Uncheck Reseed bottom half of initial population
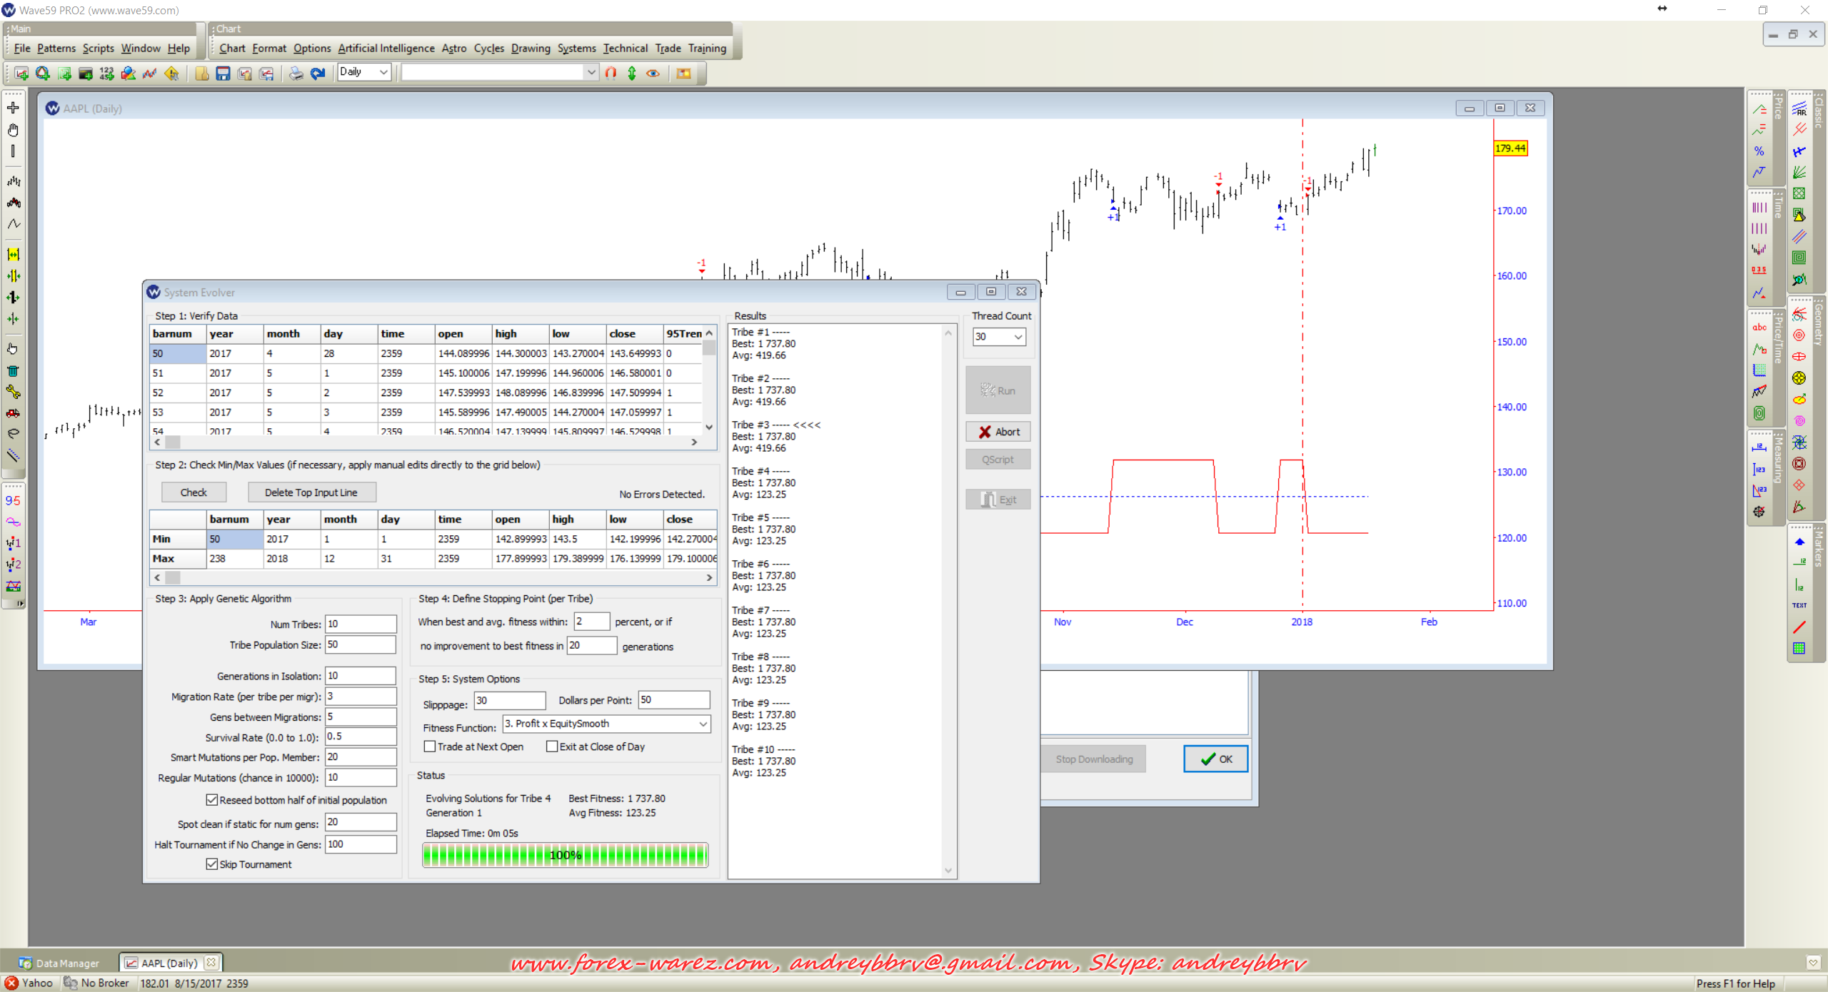Viewport: 1828px width, 992px height. click(x=212, y=800)
